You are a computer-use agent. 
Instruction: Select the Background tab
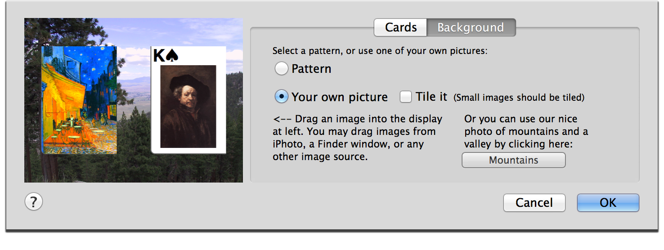pos(471,27)
